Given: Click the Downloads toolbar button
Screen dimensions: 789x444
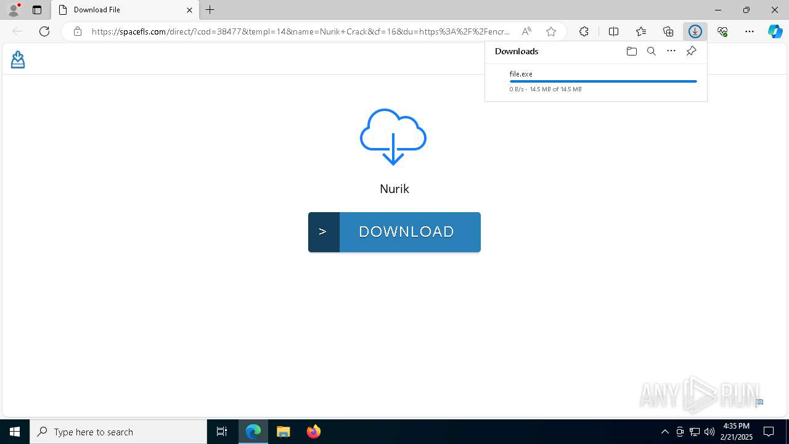Looking at the screenshot, I should pyautogui.click(x=695, y=31).
